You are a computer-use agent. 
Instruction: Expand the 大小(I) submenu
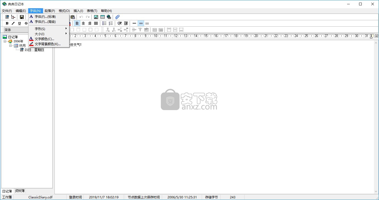tap(49, 34)
